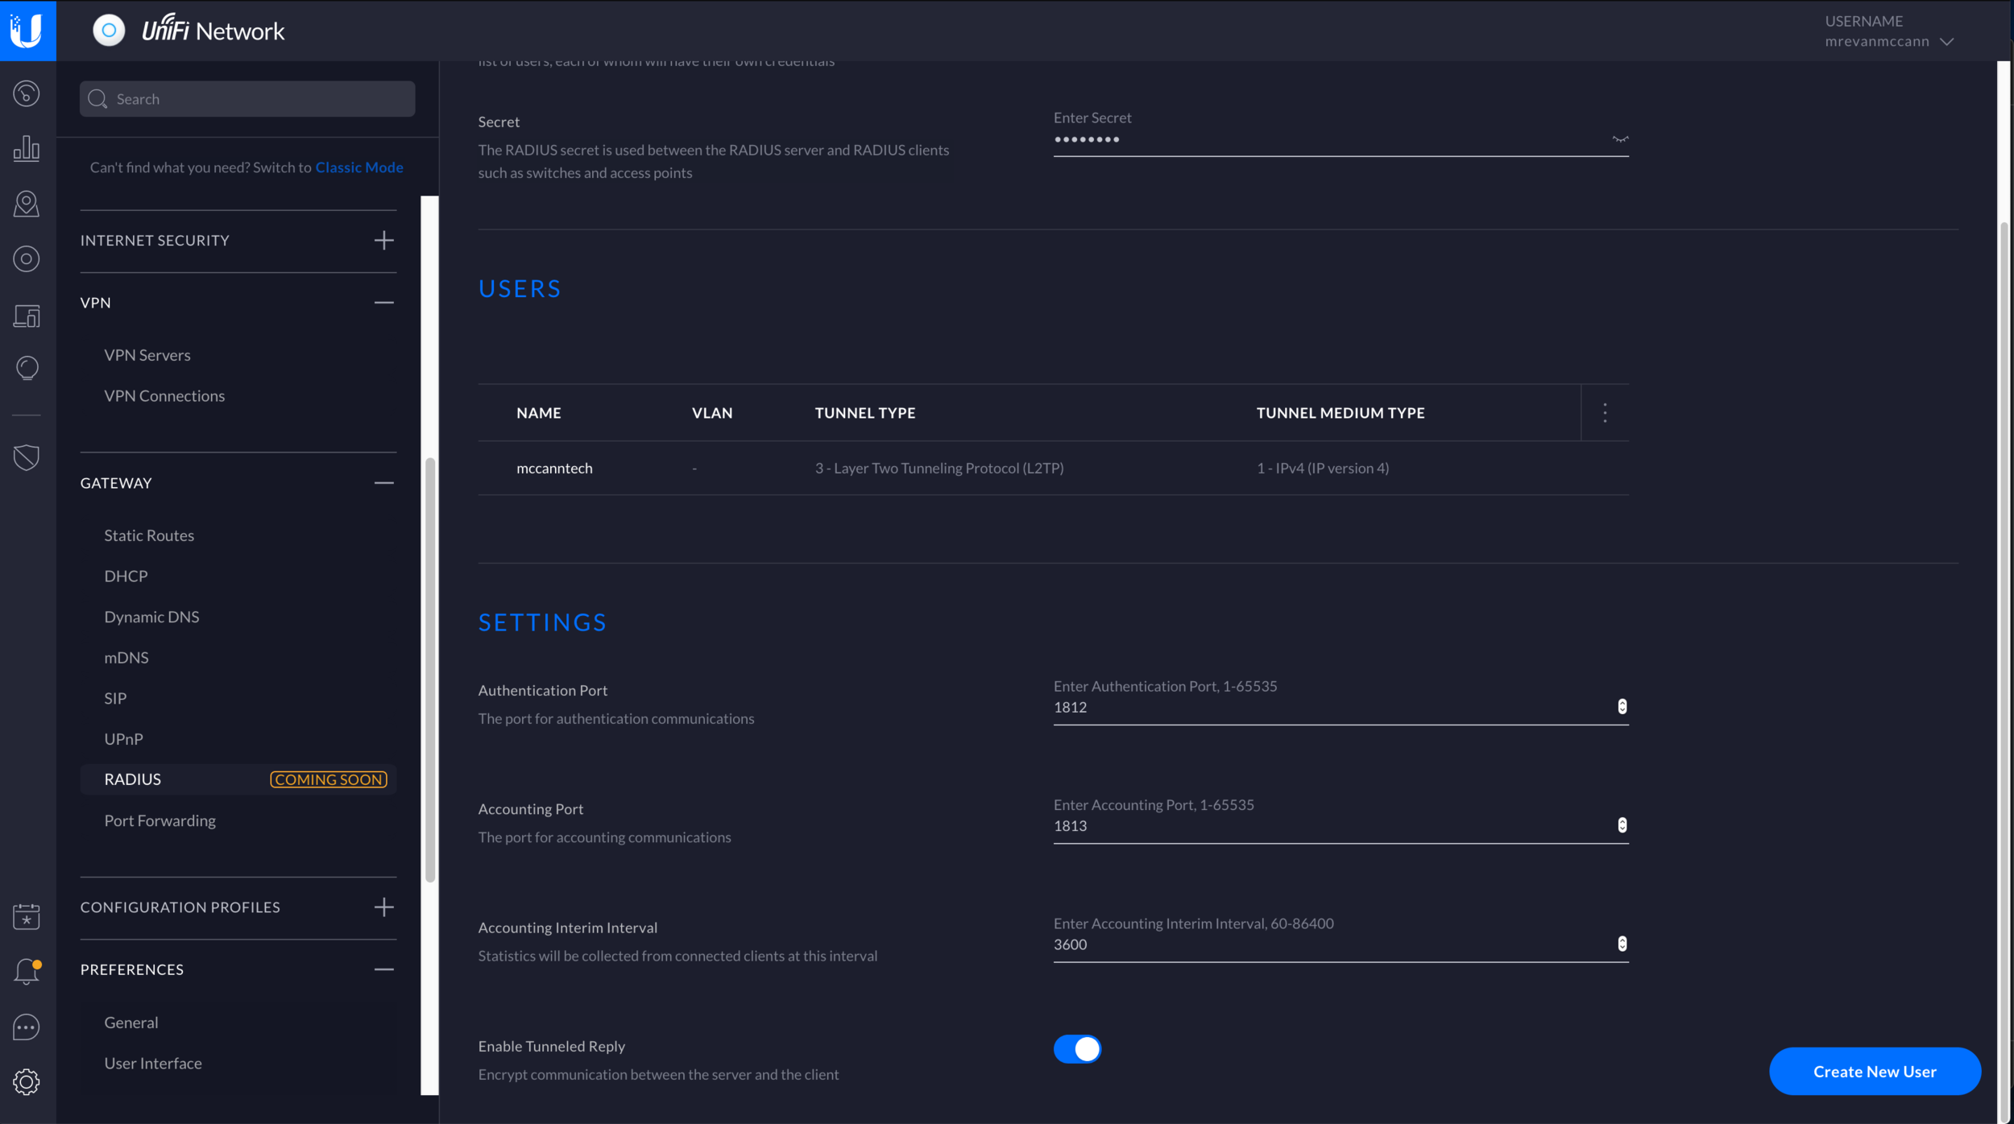Click the Security shield icon

click(x=27, y=457)
